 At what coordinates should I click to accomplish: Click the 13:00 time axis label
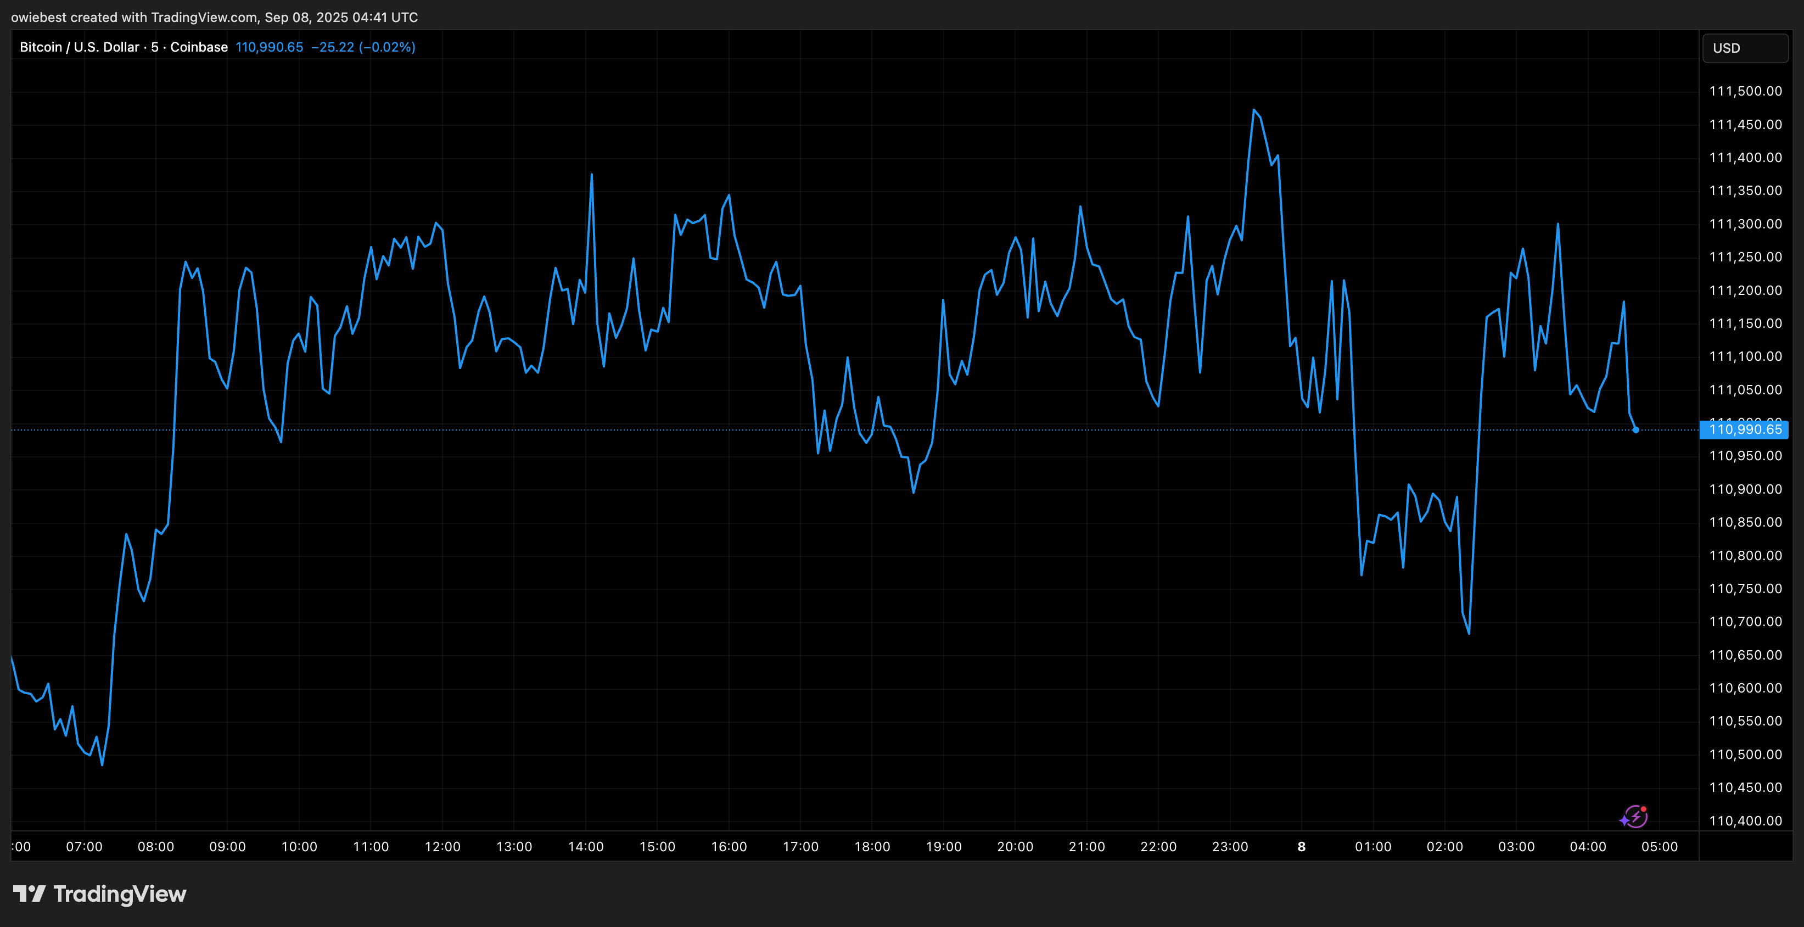pyautogui.click(x=514, y=846)
